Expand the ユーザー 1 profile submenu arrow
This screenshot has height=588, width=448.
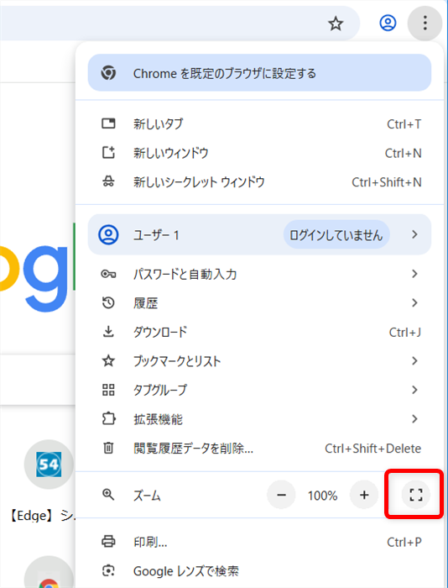click(414, 234)
